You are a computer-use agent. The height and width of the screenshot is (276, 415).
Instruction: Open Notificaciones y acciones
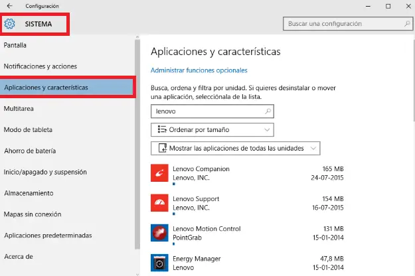tap(41, 66)
